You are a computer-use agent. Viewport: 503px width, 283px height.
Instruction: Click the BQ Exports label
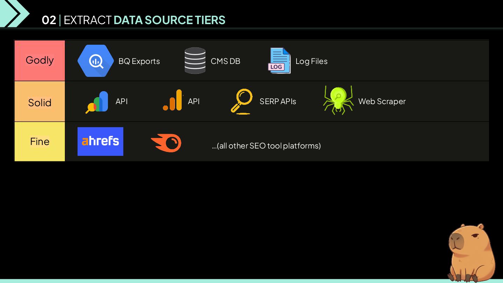[139, 61]
